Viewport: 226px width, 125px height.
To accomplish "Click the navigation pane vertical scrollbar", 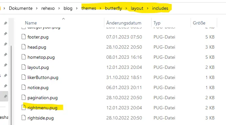I will [x=11, y=85].
